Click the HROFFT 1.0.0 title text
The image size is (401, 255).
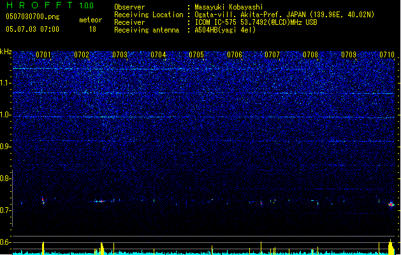click(50, 5)
